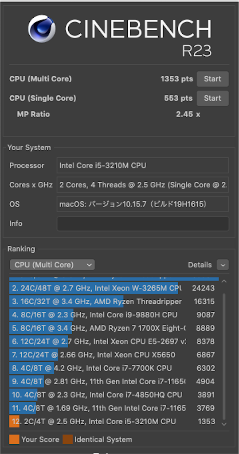The width and height of the screenshot is (239, 454).
Task: Click the MP Ratio 2.45 x value
Action: 188,114
